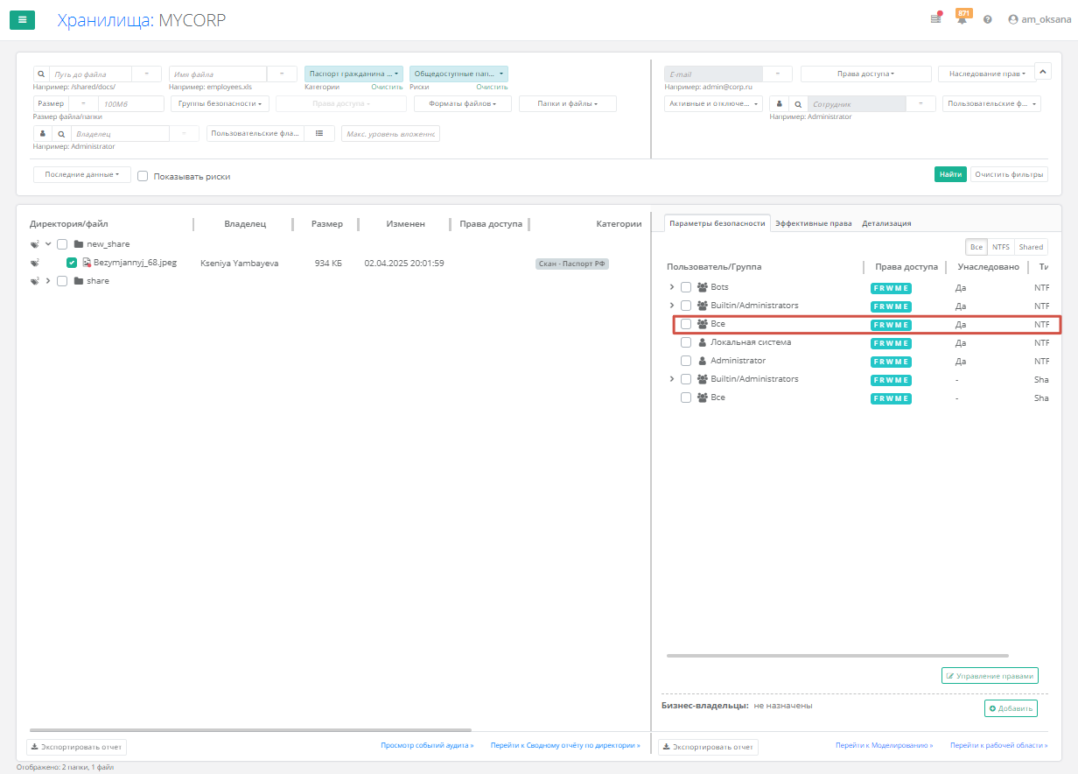
Task: Check the share folder checkbox
Action: (x=62, y=281)
